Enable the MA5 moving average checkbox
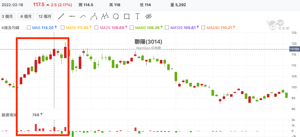 coord(29,28)
